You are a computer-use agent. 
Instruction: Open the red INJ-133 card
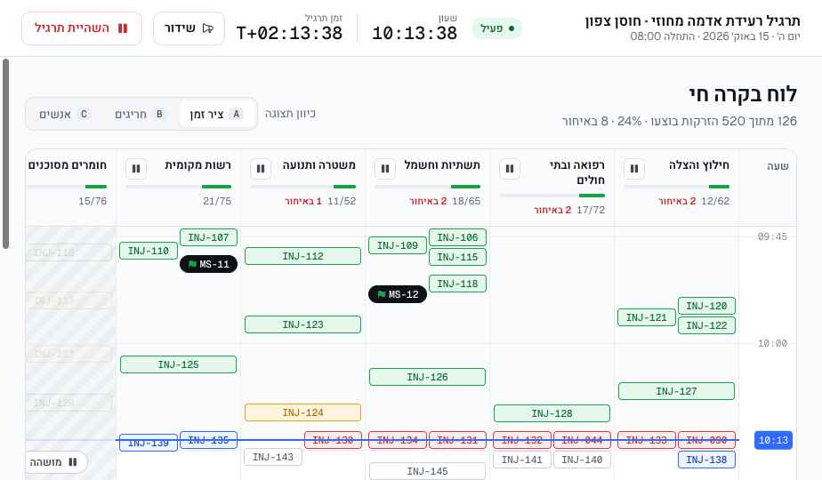(647, 440)
